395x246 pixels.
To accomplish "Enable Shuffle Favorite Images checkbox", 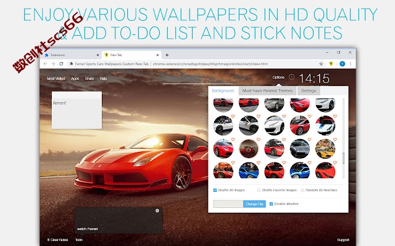I will tap(259, 190).
